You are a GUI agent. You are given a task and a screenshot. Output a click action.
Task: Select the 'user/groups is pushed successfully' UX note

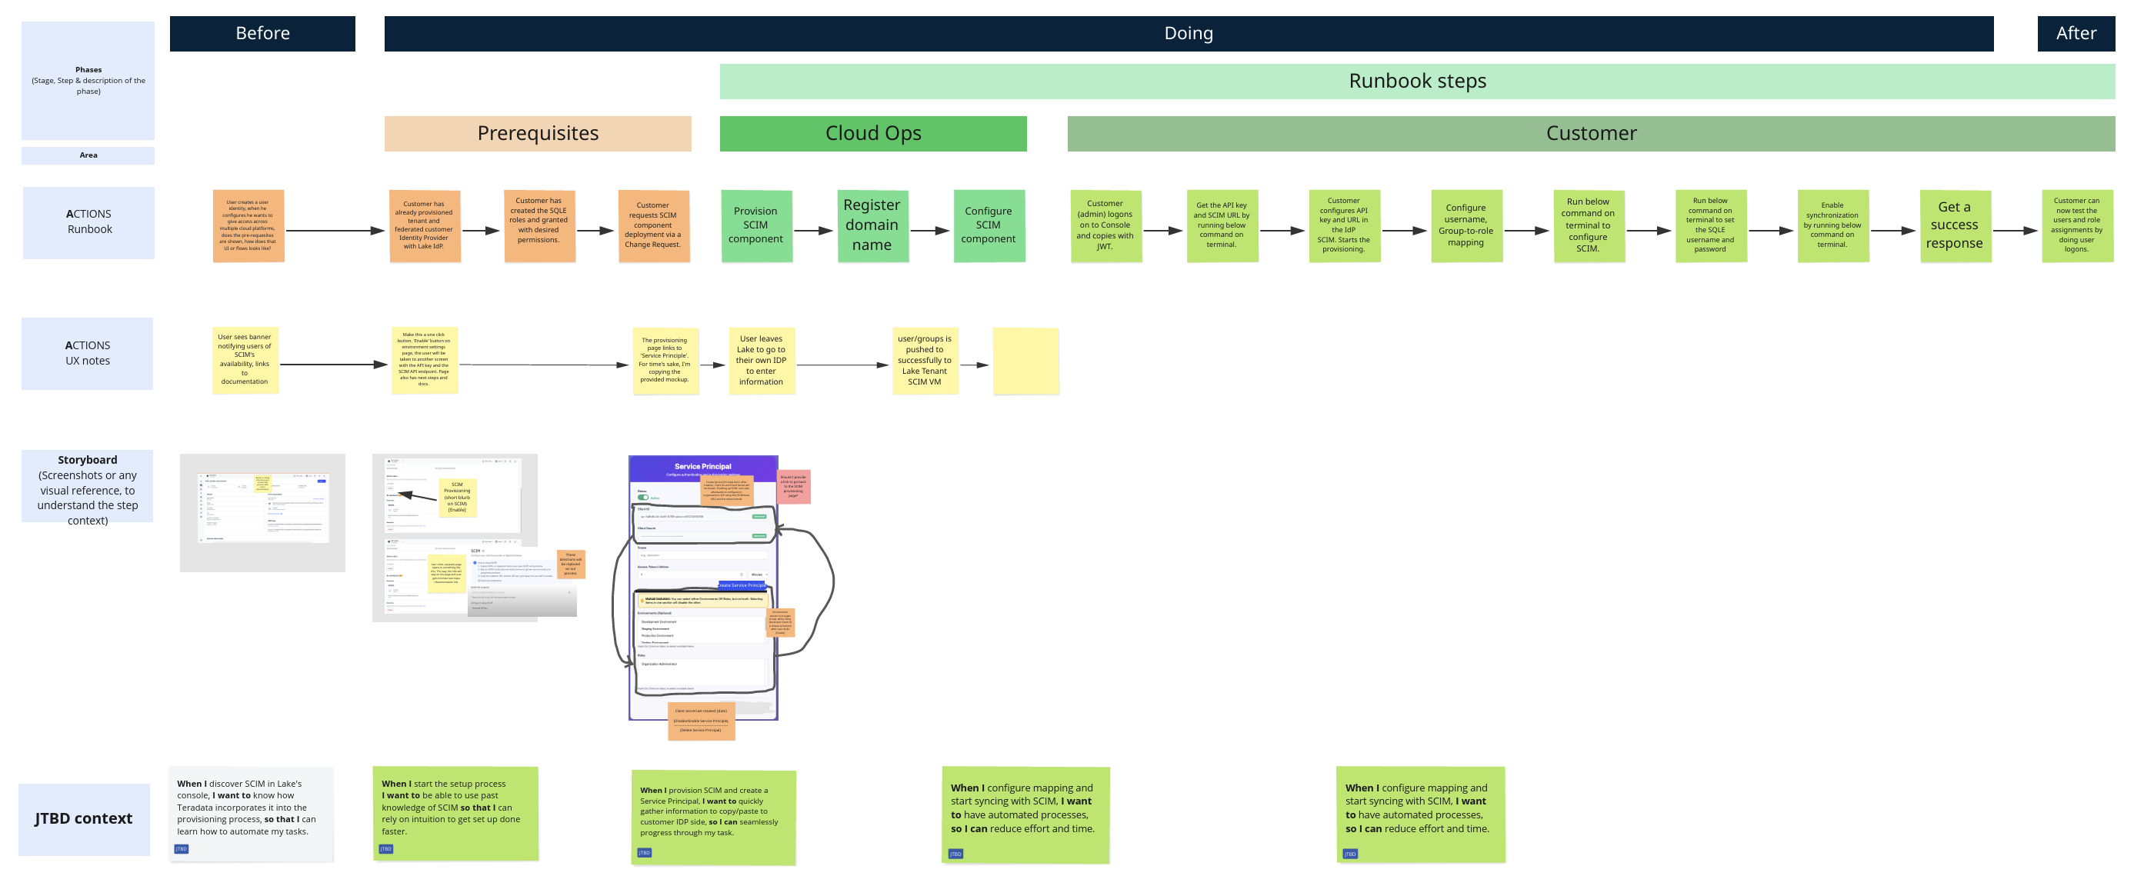[x=925, y=360]
